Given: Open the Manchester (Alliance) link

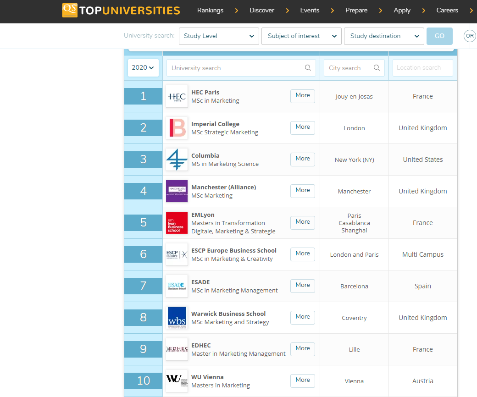Looking at the screenshot, I should [224, 187].
